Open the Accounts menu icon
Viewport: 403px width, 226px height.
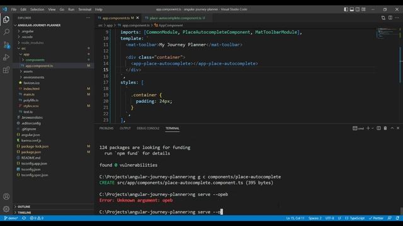pos(6,196)
